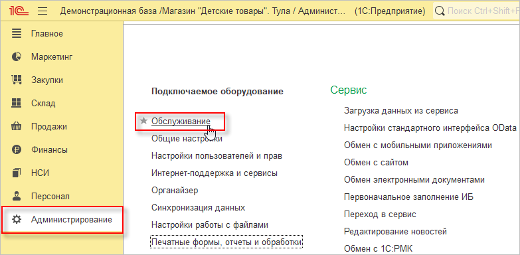The height and width of the screenshot is (255, 520).
Task: Open the Обслуживание link
Action: pyautogui.click(x=181, y=122)
